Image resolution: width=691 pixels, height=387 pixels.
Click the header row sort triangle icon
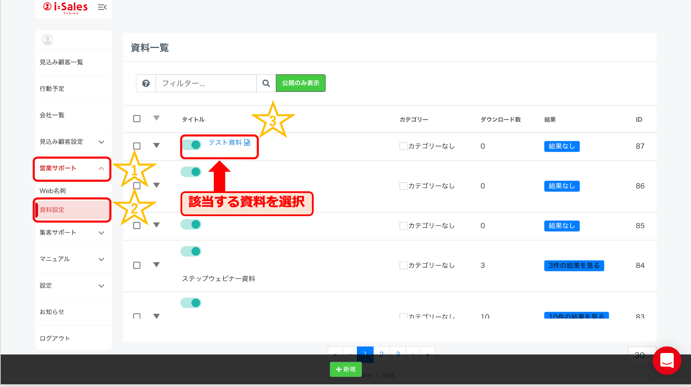click(156, 118)
